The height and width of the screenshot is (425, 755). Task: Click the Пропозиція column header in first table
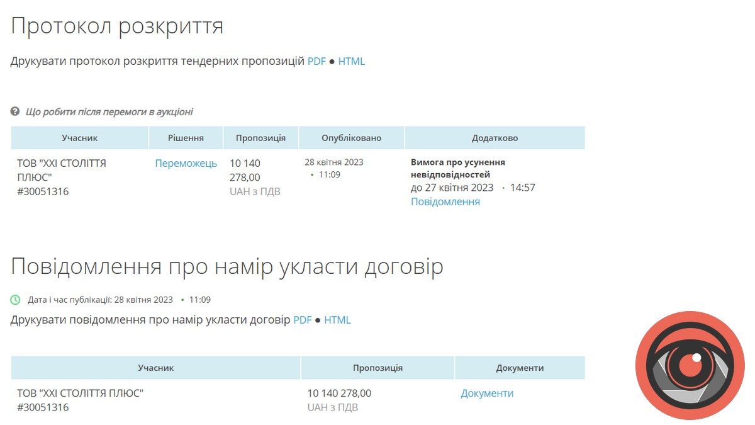(260, 137)
